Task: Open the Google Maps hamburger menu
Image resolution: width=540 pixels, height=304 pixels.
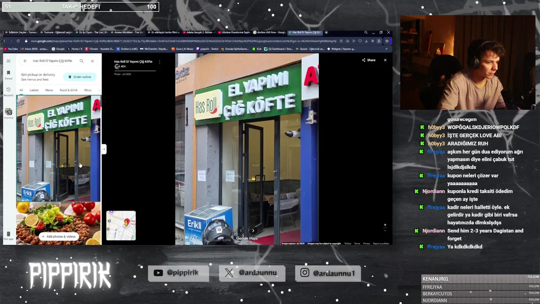Action: click(8, 61)
